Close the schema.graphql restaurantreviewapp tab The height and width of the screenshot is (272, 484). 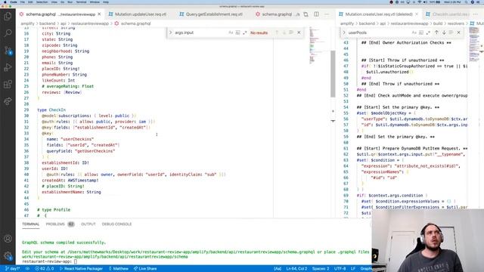(x=99, y=14)
